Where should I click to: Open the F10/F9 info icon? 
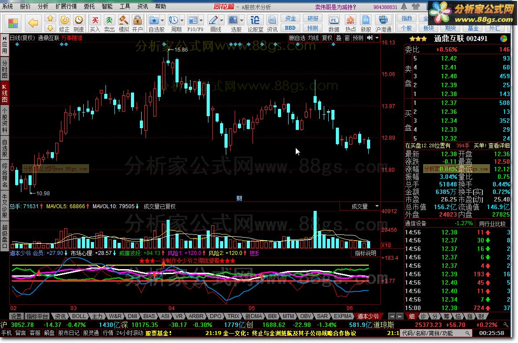click(192, 20)
